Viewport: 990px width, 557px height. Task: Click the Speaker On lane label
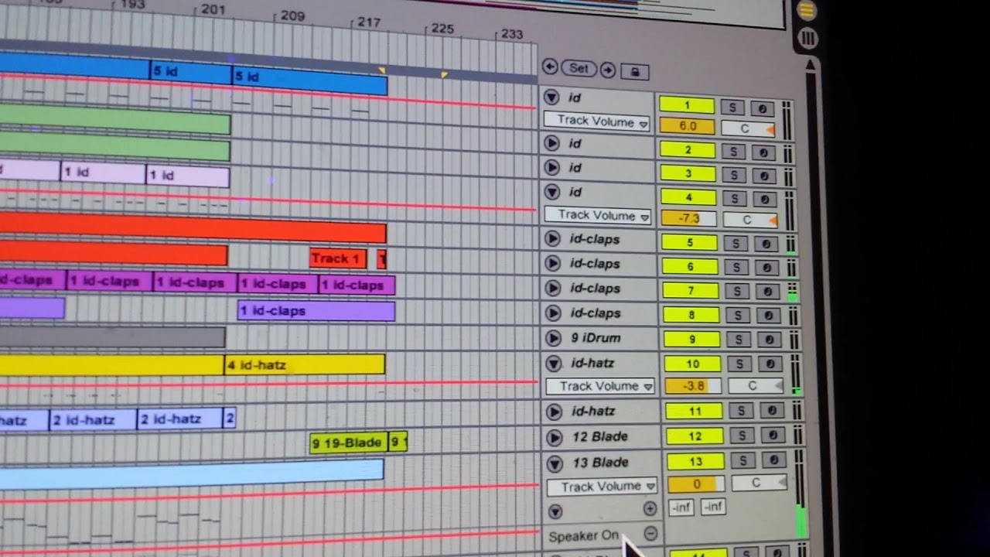[584, 535]
